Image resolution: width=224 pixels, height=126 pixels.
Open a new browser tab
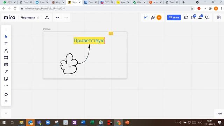pyautogui.click(x=183, y=2)
